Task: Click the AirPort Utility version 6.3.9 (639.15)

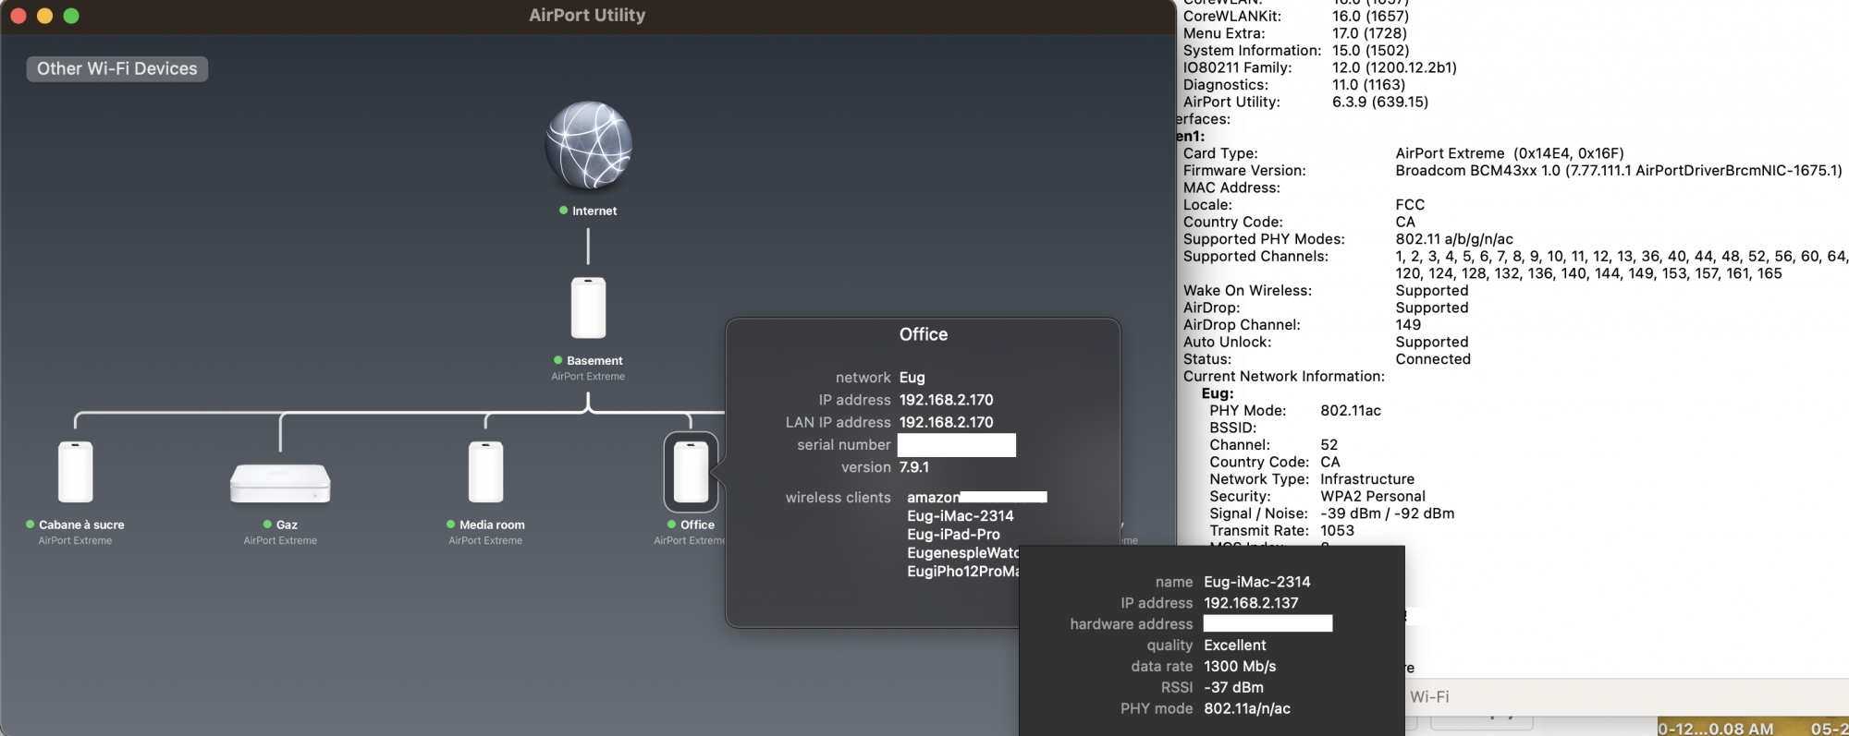Action: click(1380, 103)
